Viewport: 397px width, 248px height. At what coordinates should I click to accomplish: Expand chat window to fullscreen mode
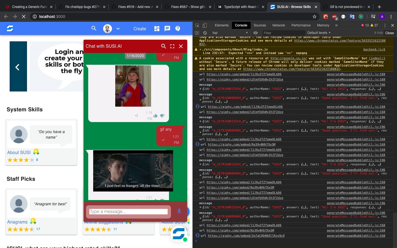172,46
